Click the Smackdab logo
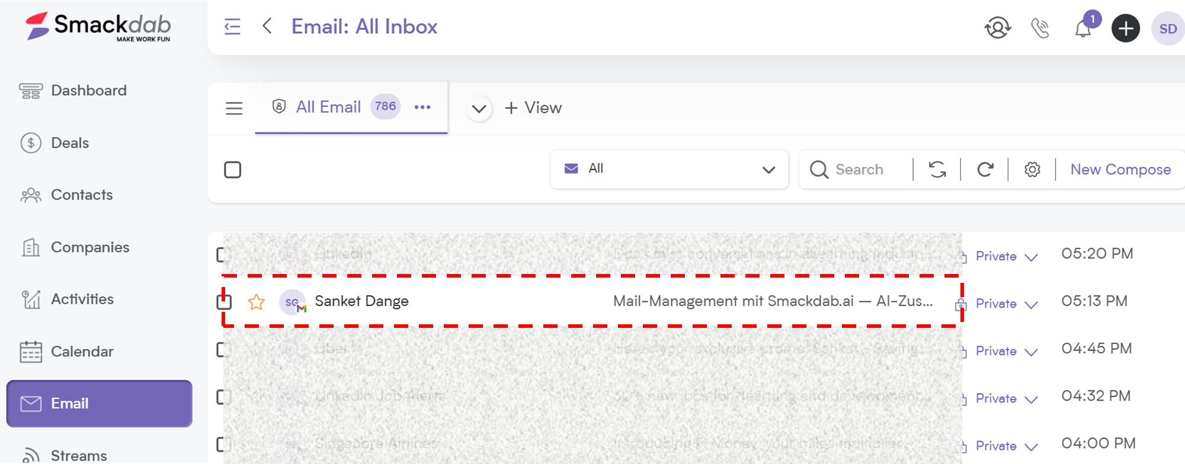This screenshot has width=1185, height=464. [x=98, y=27]
